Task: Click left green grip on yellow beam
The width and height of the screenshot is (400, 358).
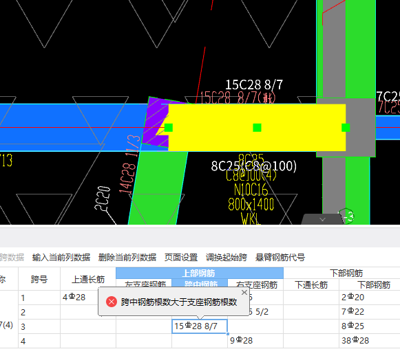Action: [x=169, y=128]
